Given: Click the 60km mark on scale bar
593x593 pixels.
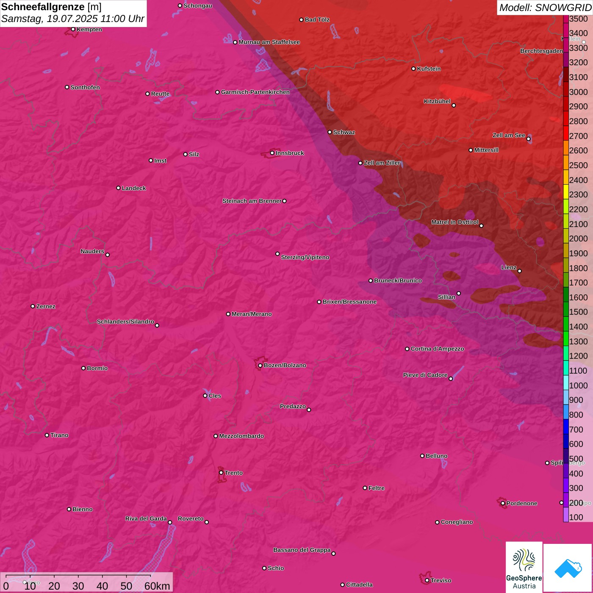Looking at the screenshot, I should click(157, 586).
